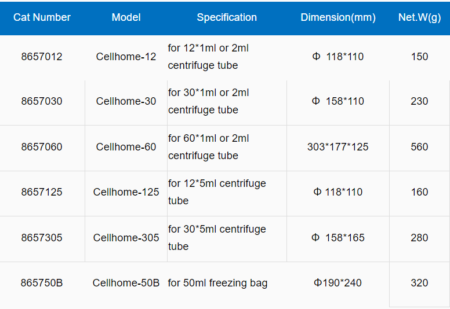Image resolution: width=450 pixels, height=309 pixels.
Task: Click catalog number 8657125
Action: tap(42, 192)
